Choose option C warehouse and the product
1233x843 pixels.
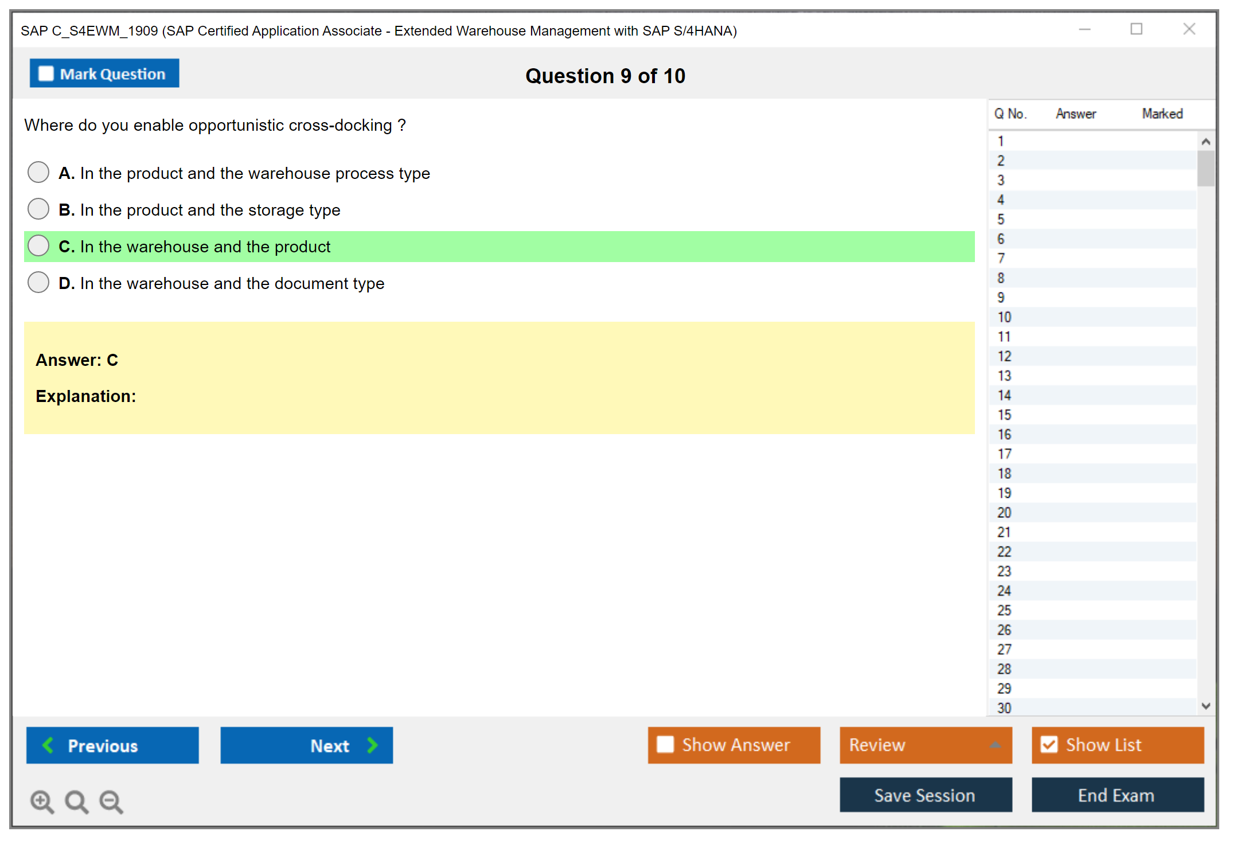(38, 245)
